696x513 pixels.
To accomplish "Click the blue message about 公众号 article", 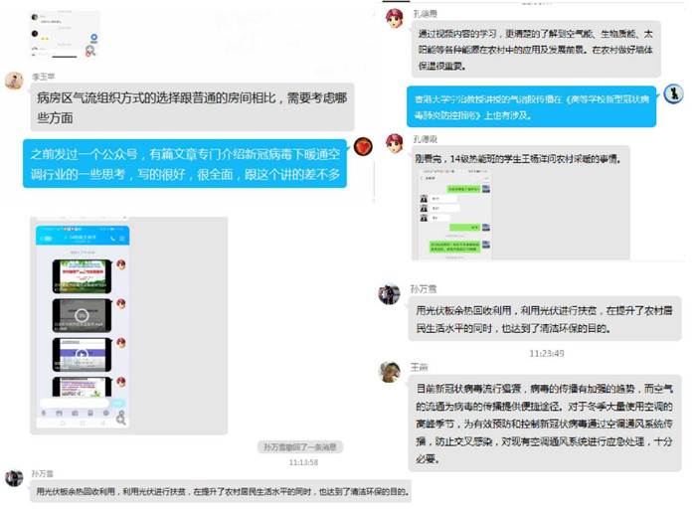I will (x=185, y=163).
